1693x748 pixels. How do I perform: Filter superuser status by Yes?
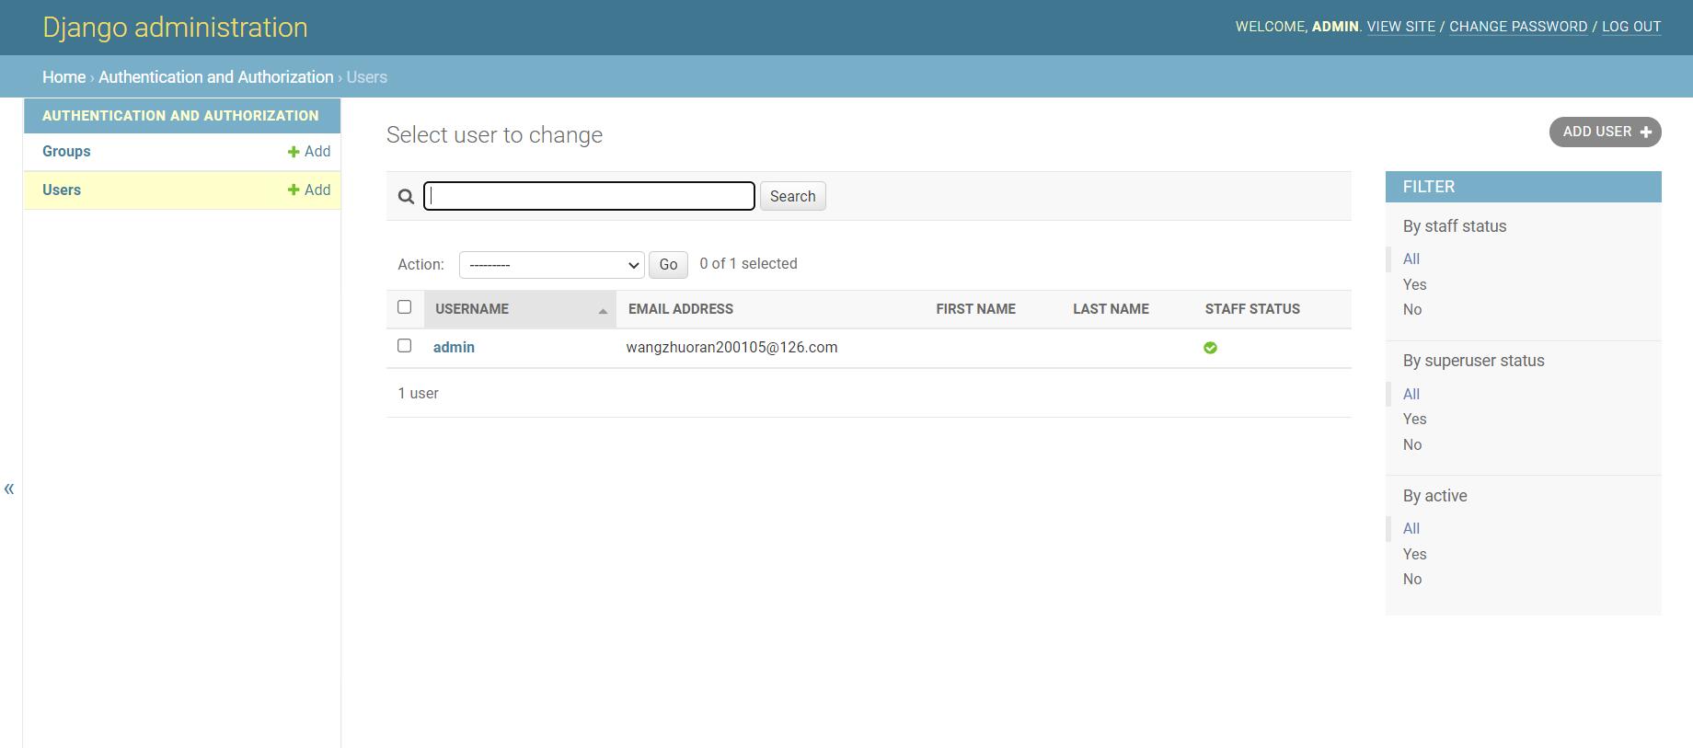tap(1414, 420)
